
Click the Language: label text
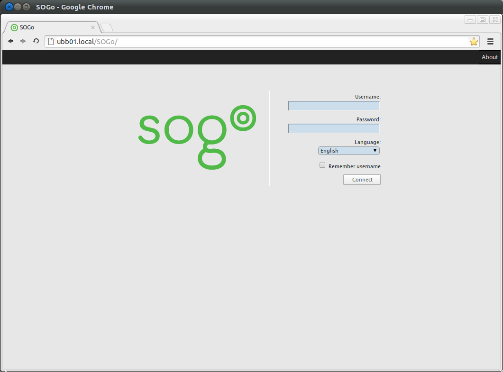point(367,142)
